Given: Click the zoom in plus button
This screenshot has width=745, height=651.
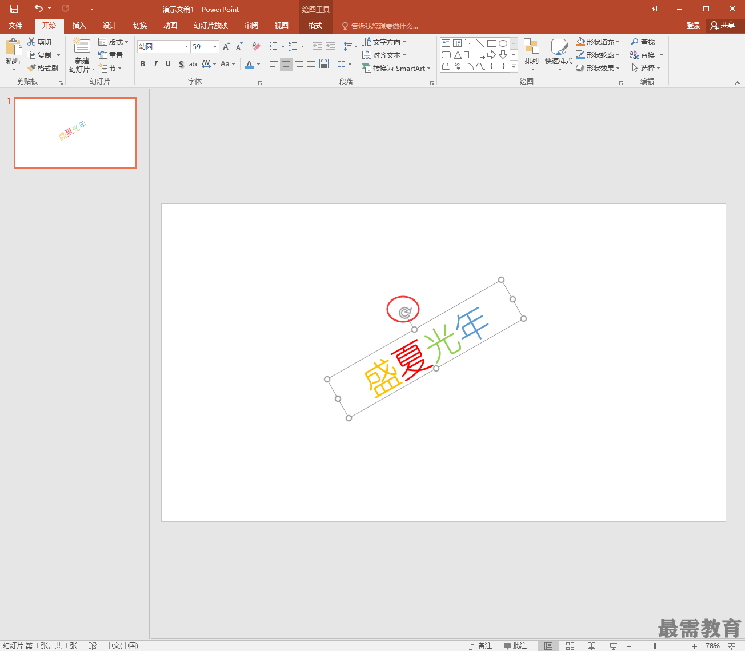Looking at the screenshot, I should coord(695,646).
